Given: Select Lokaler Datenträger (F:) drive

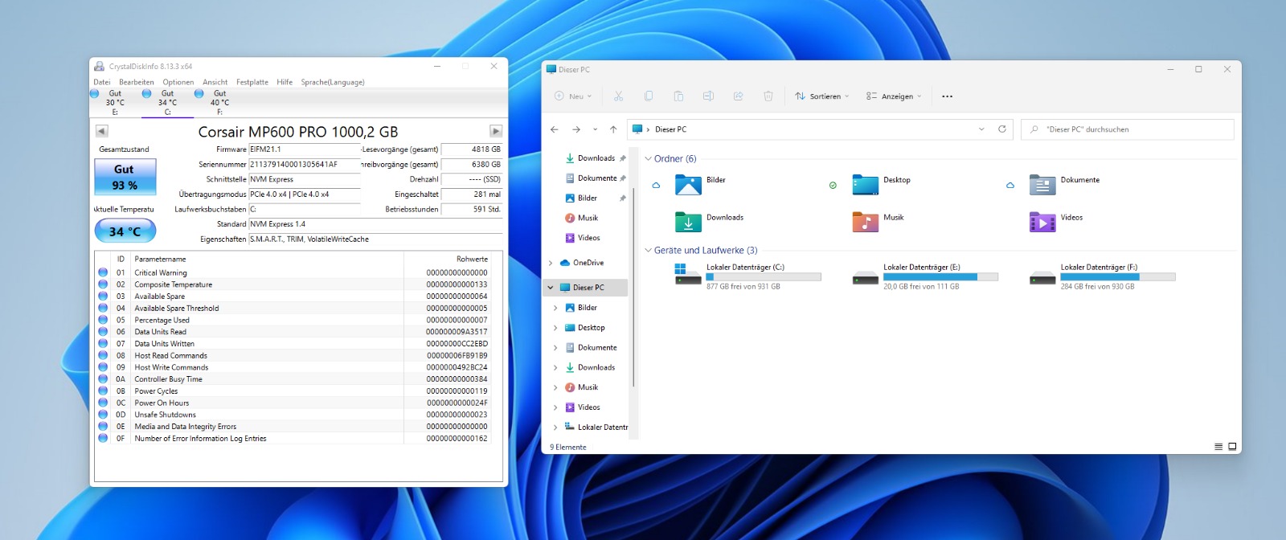Looking at the screenshot, I should click(x=1102, y=276).
